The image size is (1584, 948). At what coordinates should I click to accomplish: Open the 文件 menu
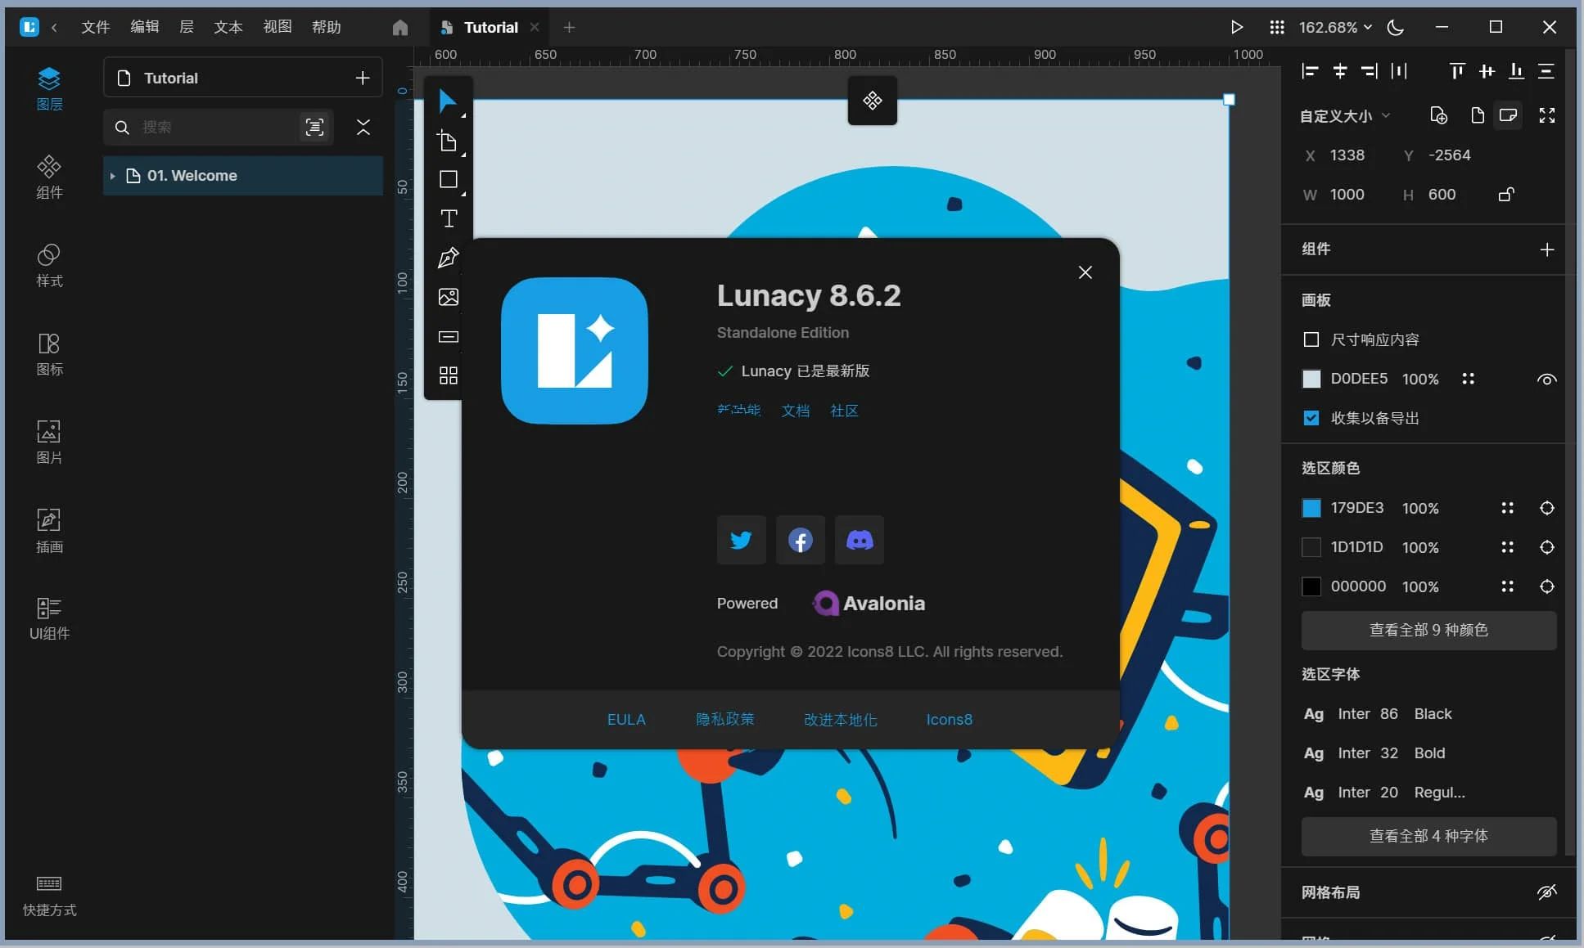[95, 27]
